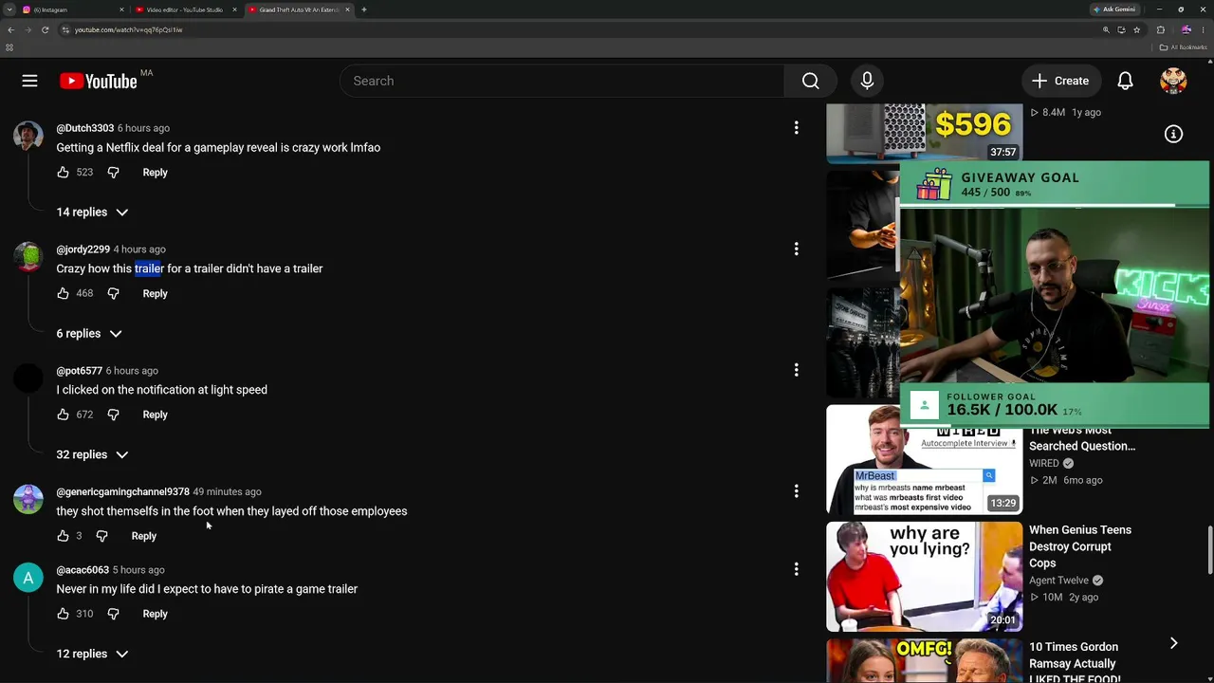1214x683 pixels.
Task: Dislike the comment by @jordy2299
Action: pos(113,294)
